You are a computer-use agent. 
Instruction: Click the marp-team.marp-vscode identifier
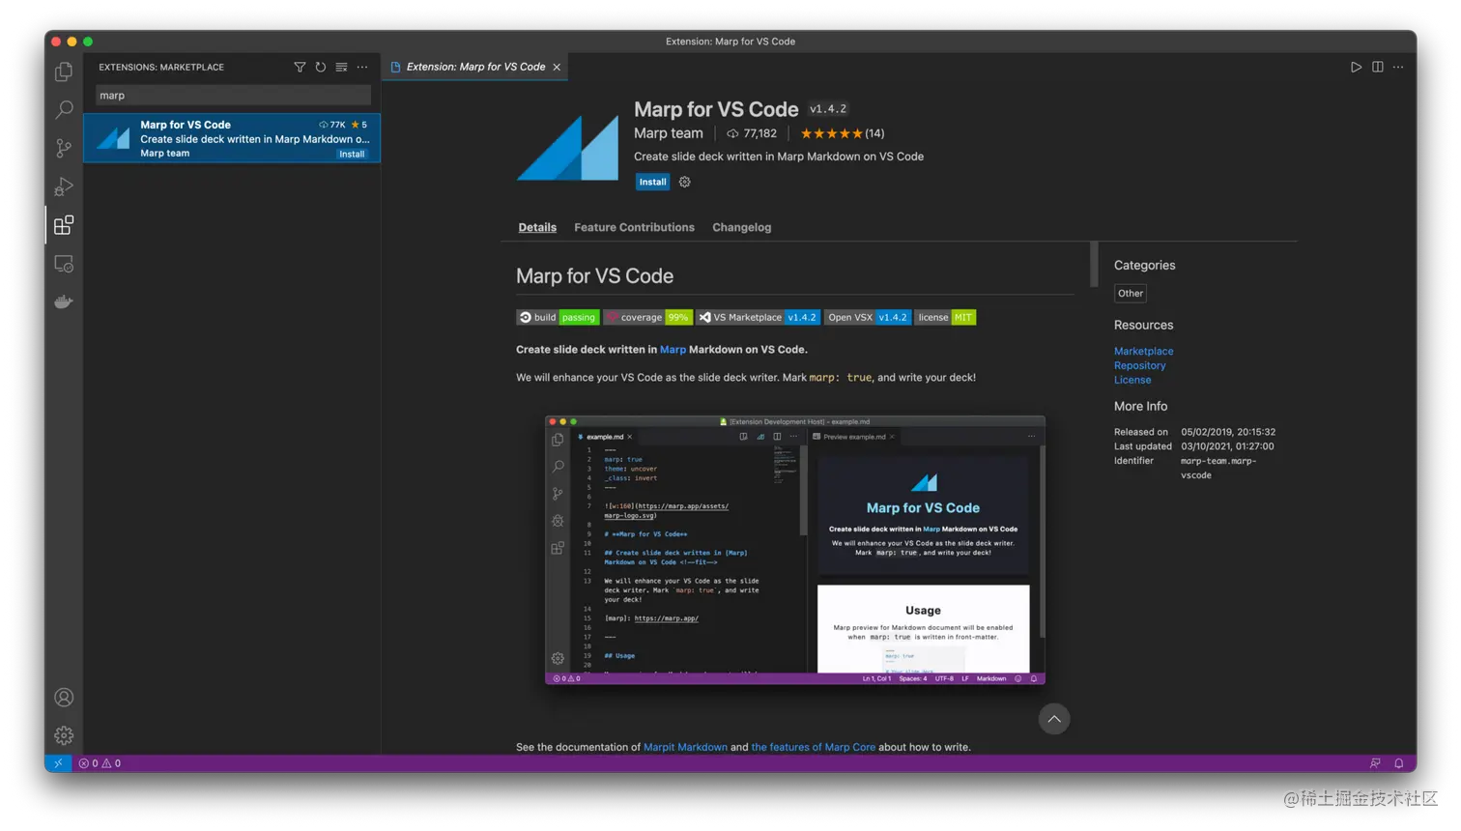click(1218, 468)
